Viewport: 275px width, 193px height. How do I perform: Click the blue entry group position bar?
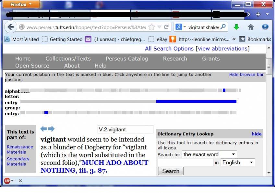coord(196,102)
